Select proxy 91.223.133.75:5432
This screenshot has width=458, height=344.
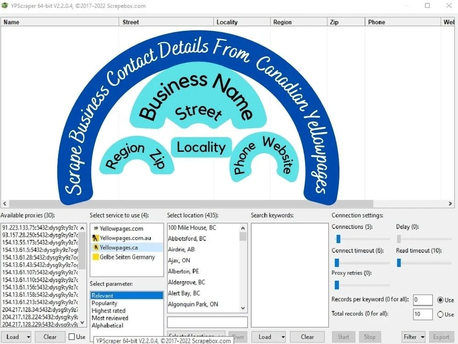click(40, 227)
